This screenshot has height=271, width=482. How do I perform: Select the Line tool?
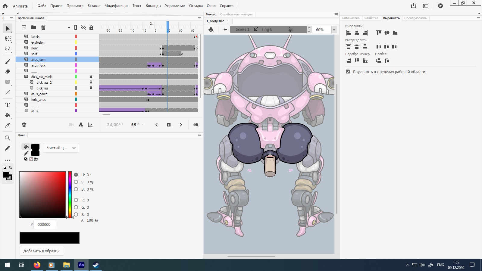pyautogui.click(x=8, y=92)
